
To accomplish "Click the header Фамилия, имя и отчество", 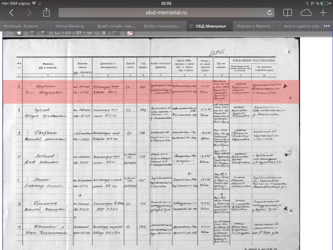I will [48, 66].
